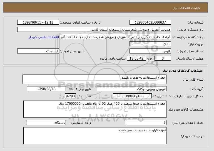Viewport: 214px width, 151px height.
Task: Click the announcement date field 1398/08/11 - 12:13
Action: click(38, 22)
